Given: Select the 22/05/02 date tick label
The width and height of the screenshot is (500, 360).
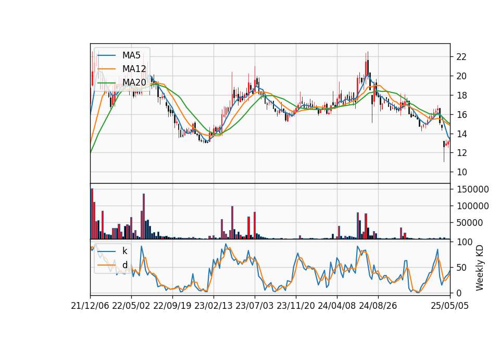Looking at the screenshot, I should pyautogui.click(x=131, y=306).
